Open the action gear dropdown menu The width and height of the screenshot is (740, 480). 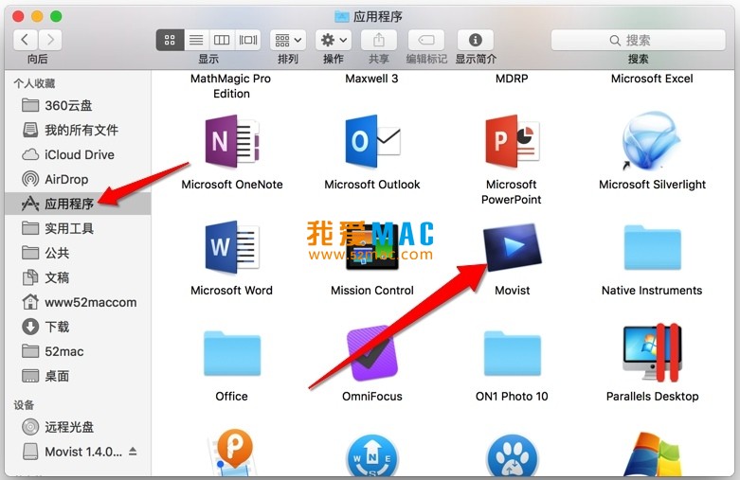[333, 40]
